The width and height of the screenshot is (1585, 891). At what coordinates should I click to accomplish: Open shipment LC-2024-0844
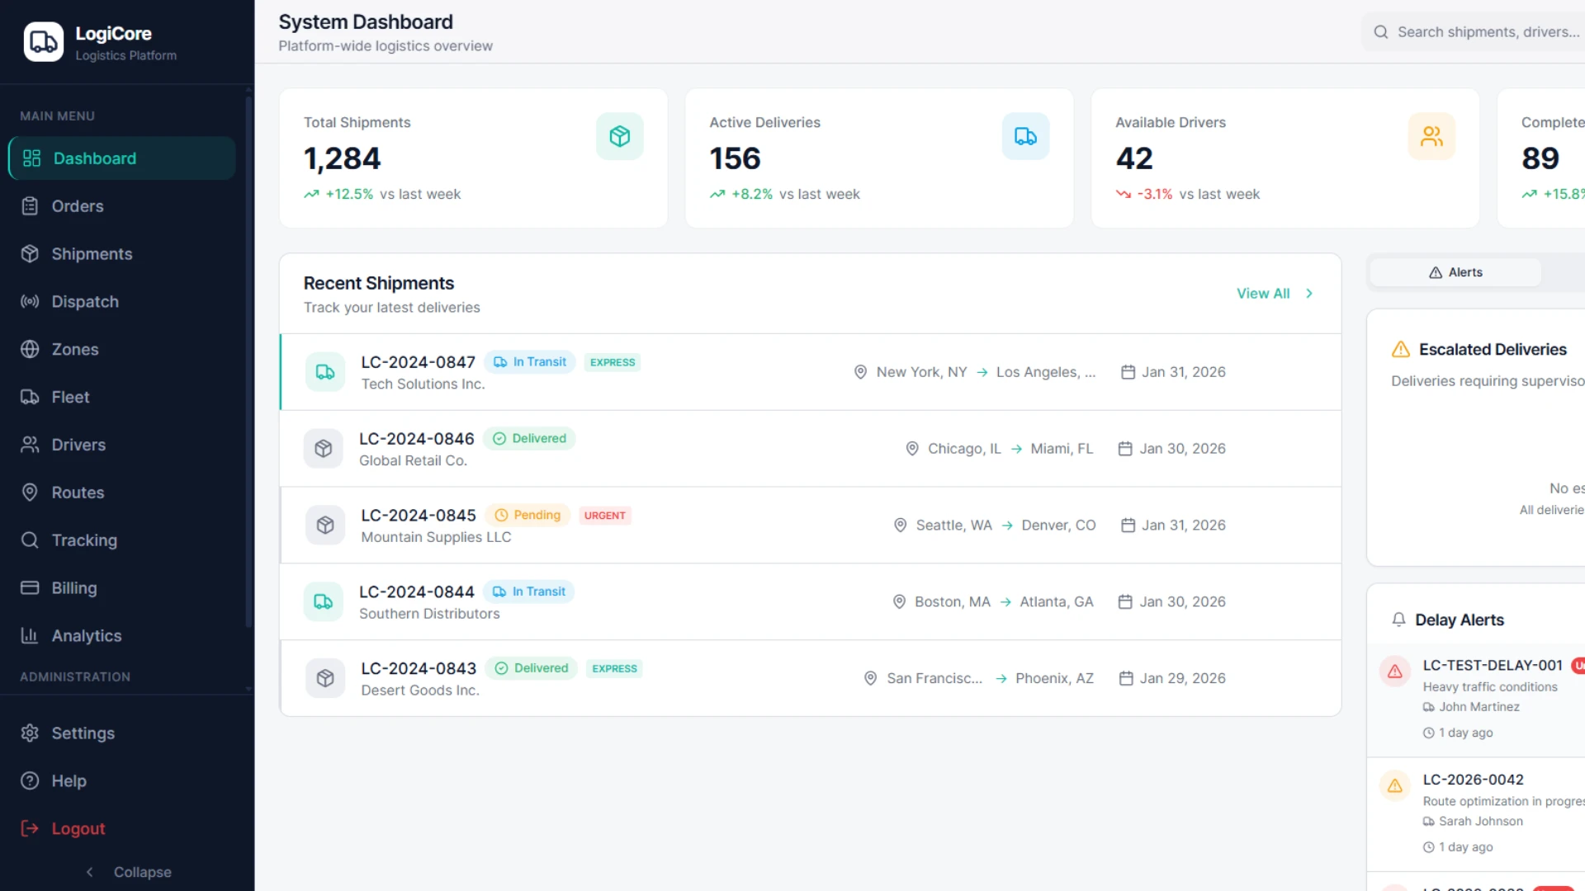[x=811, y=602]
